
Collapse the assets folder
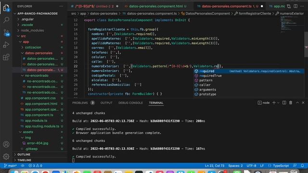[28, 132]
